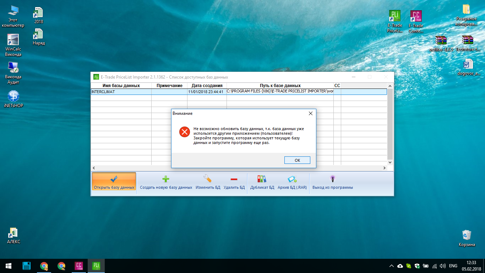Click Имя базы данных column header
The image size is (485, 273).
pyautogui.click(x=121, y=86)
